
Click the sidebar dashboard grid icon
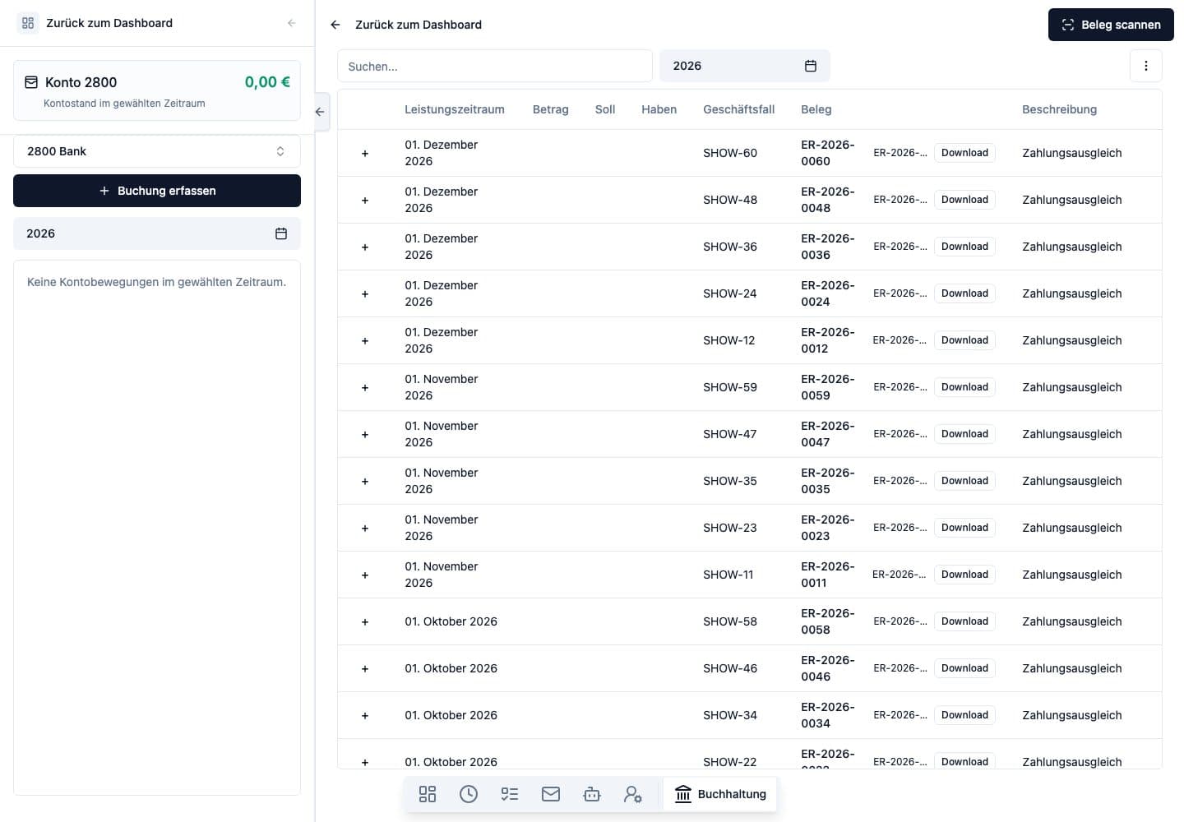tap(28, 23)
